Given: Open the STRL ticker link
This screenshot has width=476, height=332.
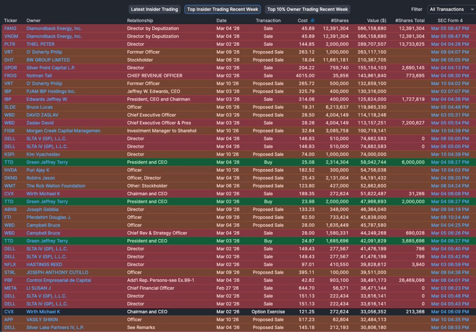Looking at the screenshot, I should [x=10, y=272].
